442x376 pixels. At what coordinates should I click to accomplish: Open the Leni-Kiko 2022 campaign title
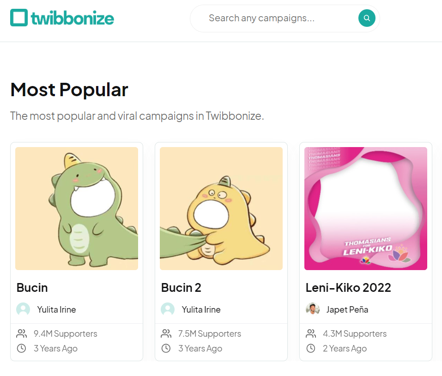[x=348, y=288]
